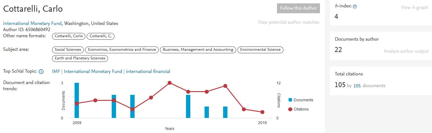Screen dimensions: 432x133
Task: Click the red Citations legend marker
Action: [290, 109]
